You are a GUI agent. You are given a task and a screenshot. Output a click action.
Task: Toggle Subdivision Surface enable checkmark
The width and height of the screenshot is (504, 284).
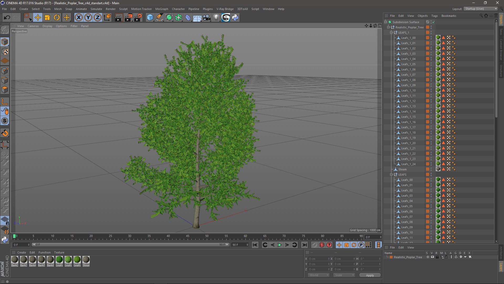pyautogui.click(x=434, y=22)
